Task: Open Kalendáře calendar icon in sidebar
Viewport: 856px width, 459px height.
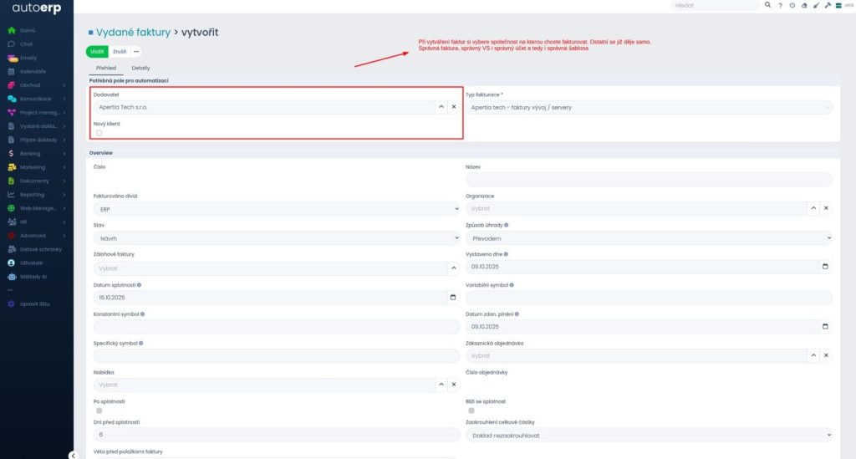Action: point(12,71)
